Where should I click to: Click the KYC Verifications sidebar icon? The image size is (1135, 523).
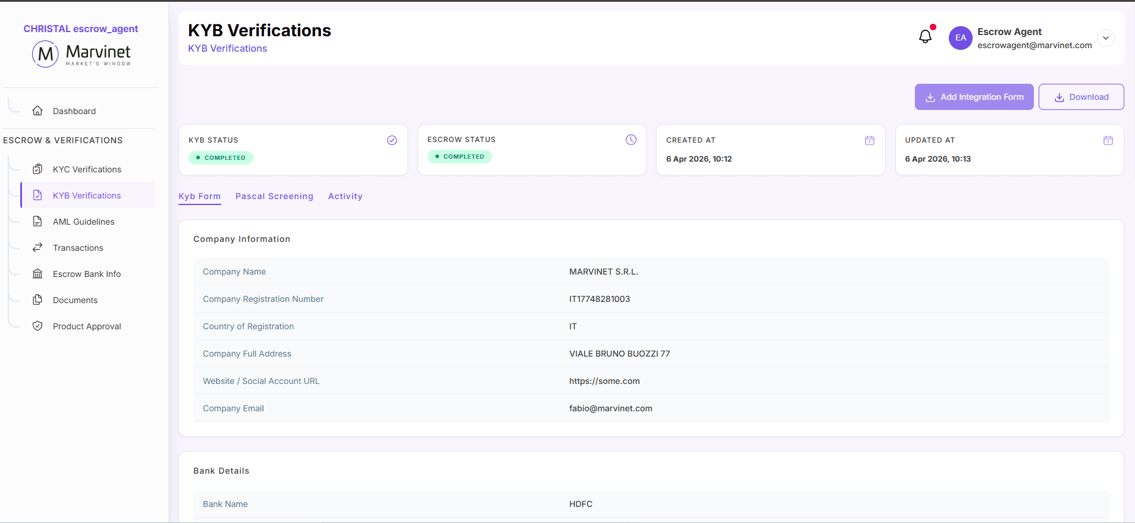(37, 169)
